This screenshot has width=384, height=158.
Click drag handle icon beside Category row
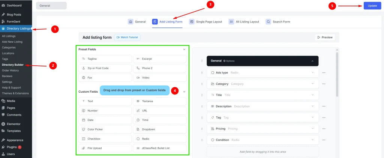click(x=202, y=84)
